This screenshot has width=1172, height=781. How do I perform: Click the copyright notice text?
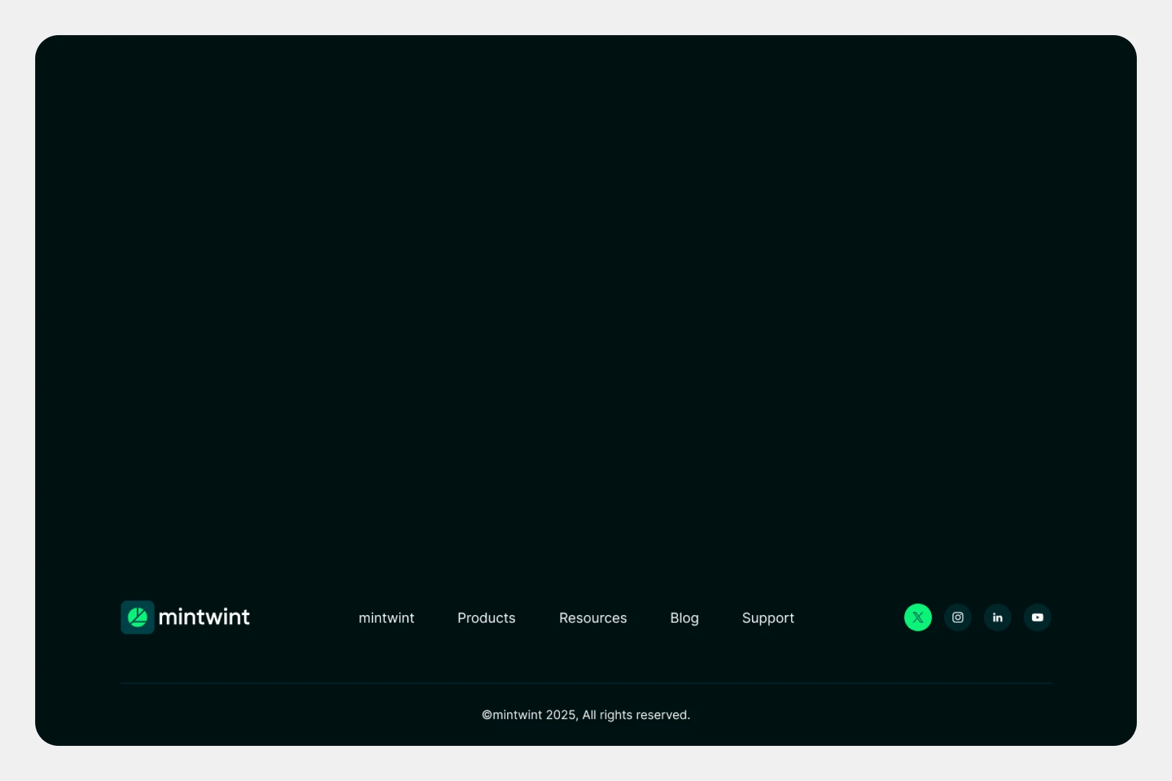click(x=586, y=715)
